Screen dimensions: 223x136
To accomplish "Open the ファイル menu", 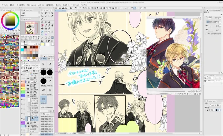I will [4, 5].
